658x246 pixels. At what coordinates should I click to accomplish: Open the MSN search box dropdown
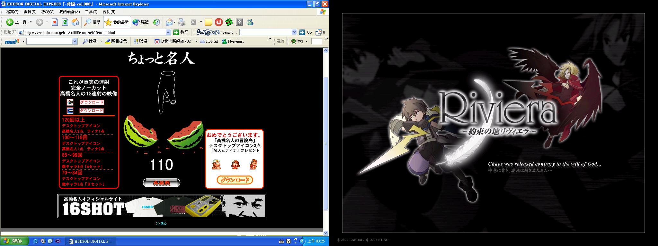click(x=75, y=41)
